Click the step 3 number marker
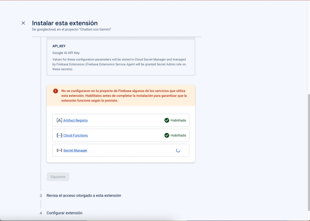The width and height of the screenshot is (310, 221). [41, 196]
